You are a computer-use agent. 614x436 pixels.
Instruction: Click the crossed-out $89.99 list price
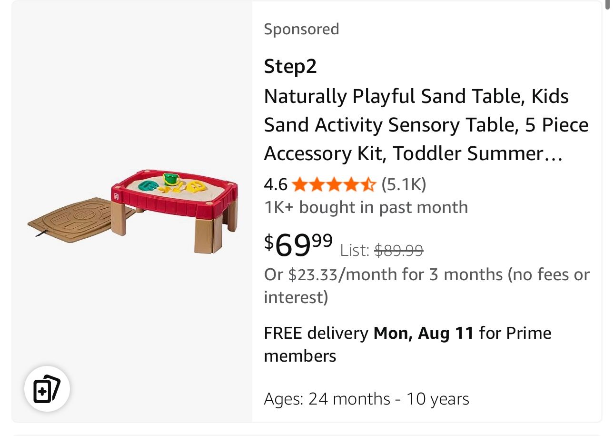point(399,250)
